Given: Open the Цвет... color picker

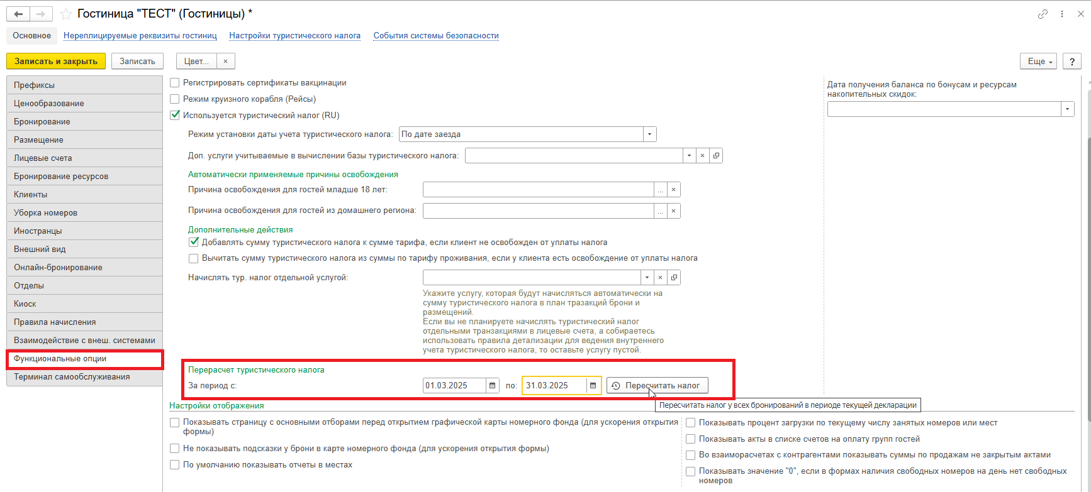Looking at the screenshot, I should click(196, 61).
